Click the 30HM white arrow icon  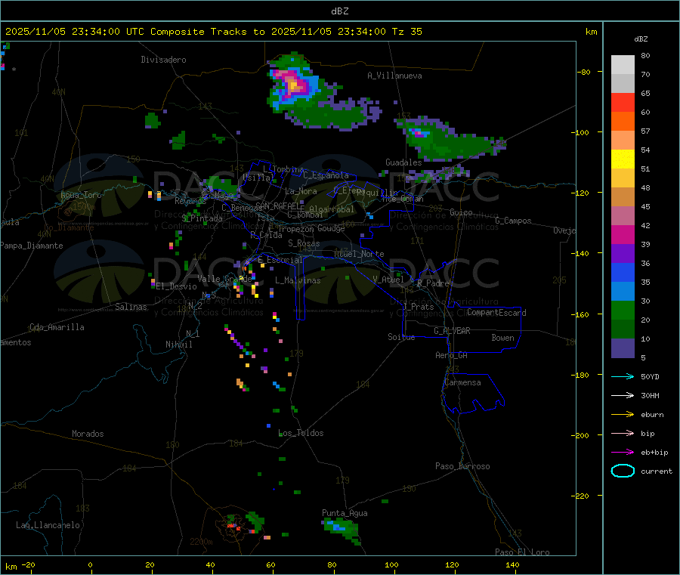click(x=623, y=395)
